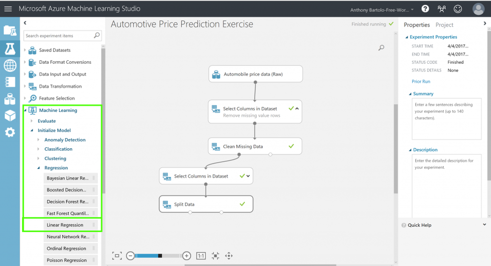491x266 pixels.
Task: Click the help question mark icon
Action: click(425, 9)
